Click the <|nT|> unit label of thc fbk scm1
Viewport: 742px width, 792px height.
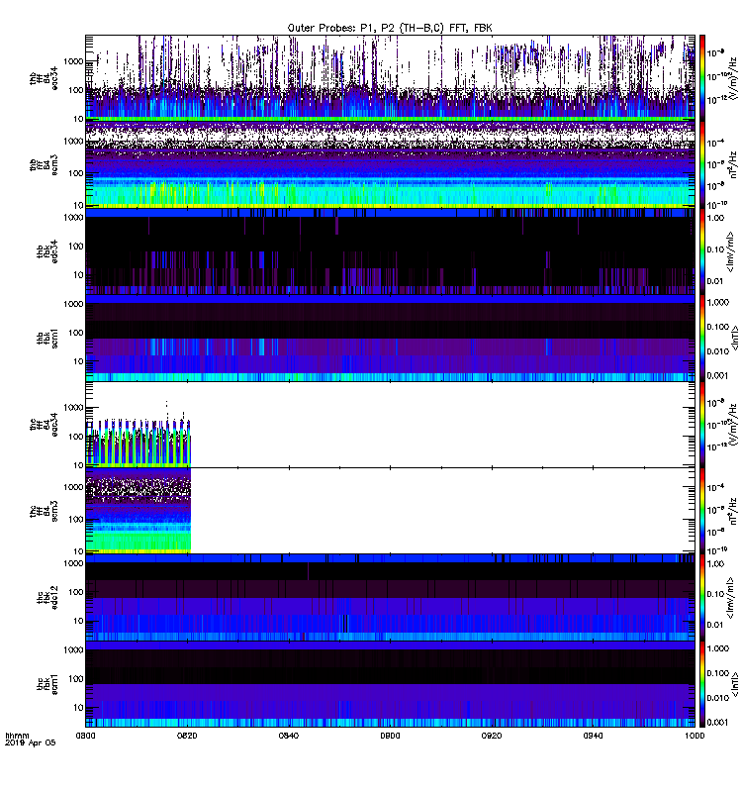click(x=735, y=684)
